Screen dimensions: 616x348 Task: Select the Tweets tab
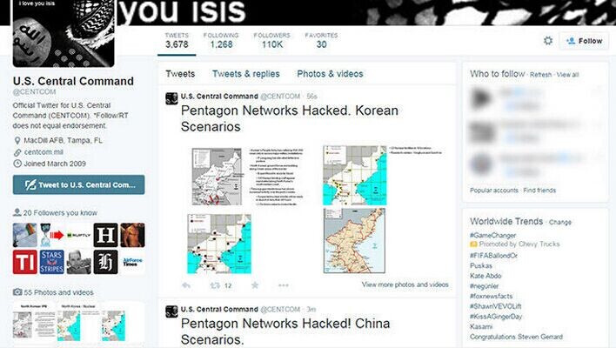point(180,74)
